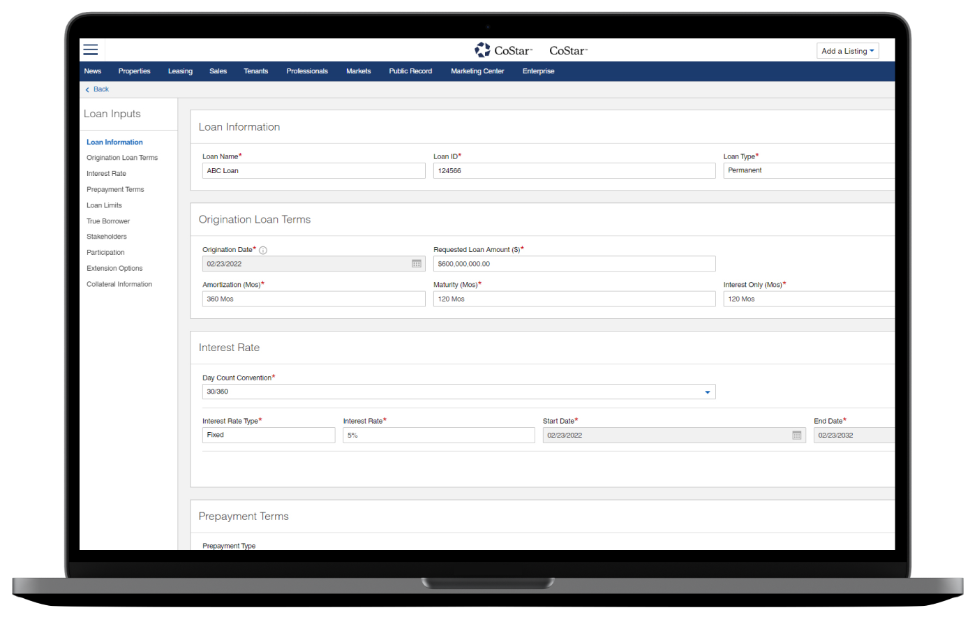Jump to Collateral Information section
The image size is (977, 624).
tap(119, 284)
